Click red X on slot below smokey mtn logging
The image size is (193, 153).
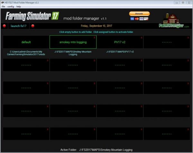coord(94,60)
